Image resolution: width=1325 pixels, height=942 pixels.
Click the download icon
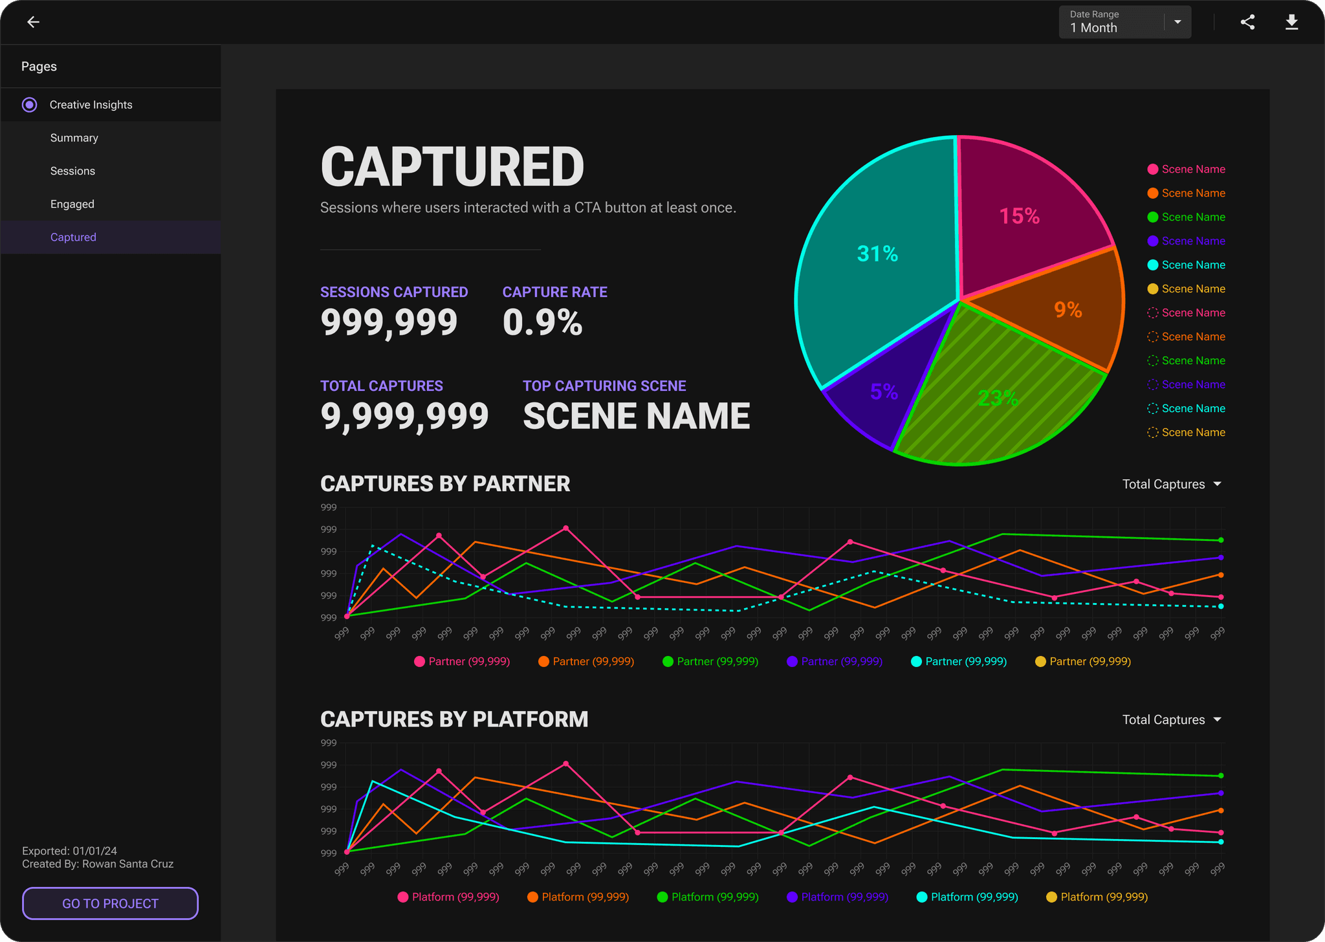(x=1291, y=23)
